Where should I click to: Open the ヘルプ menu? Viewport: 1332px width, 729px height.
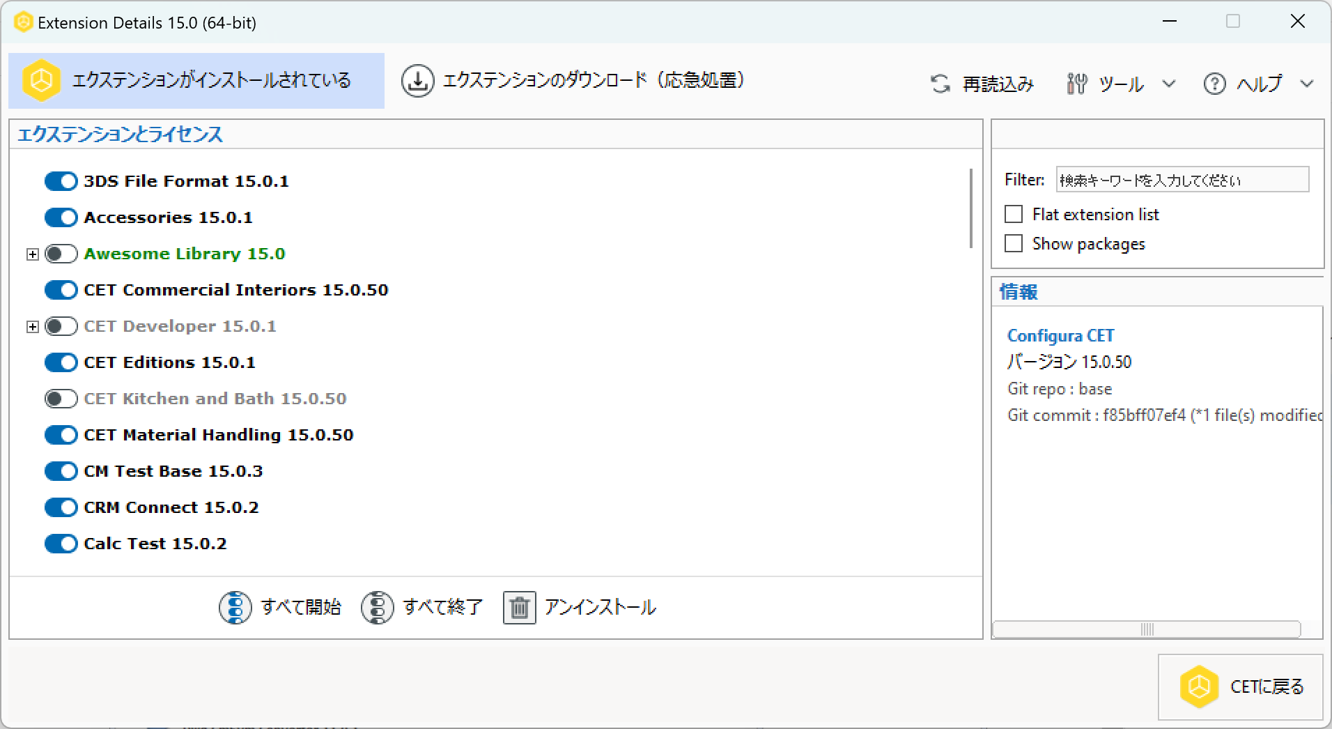(1259, 84)
